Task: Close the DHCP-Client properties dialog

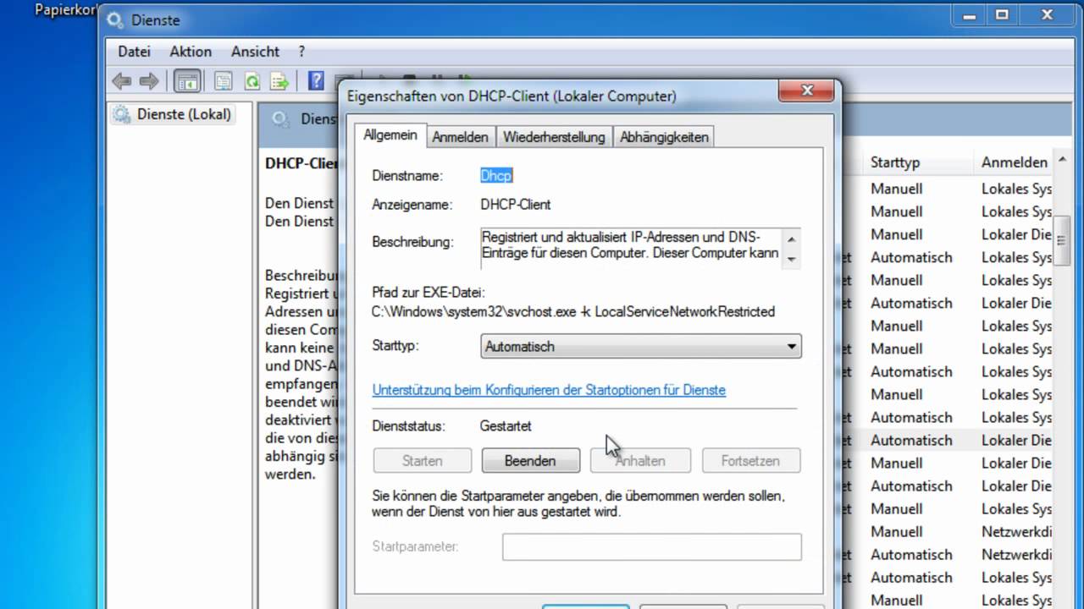Action: (806, 90)
